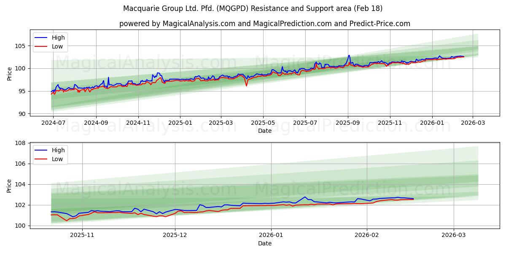Toggle the top chart legend box

pyautogui.click(x=50, y=42)
